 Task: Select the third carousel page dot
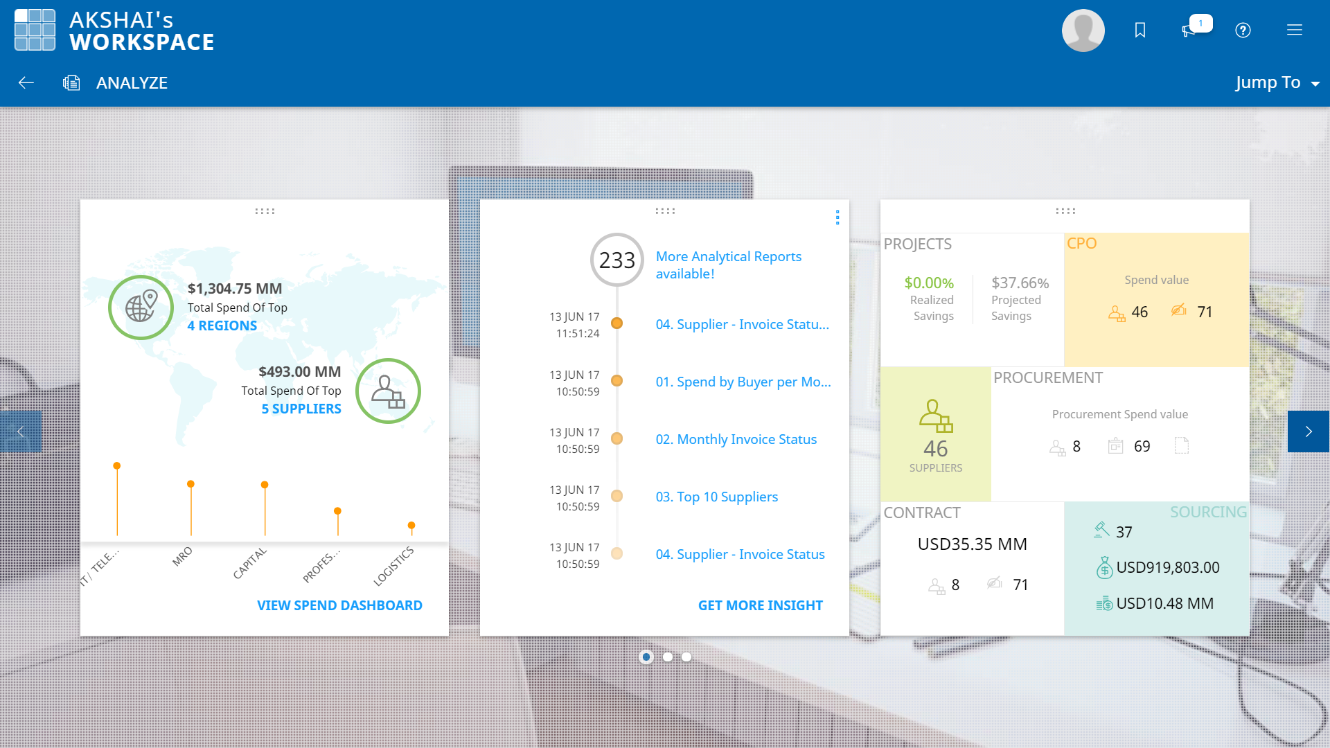pyautogui.click(x=686, y=657)
